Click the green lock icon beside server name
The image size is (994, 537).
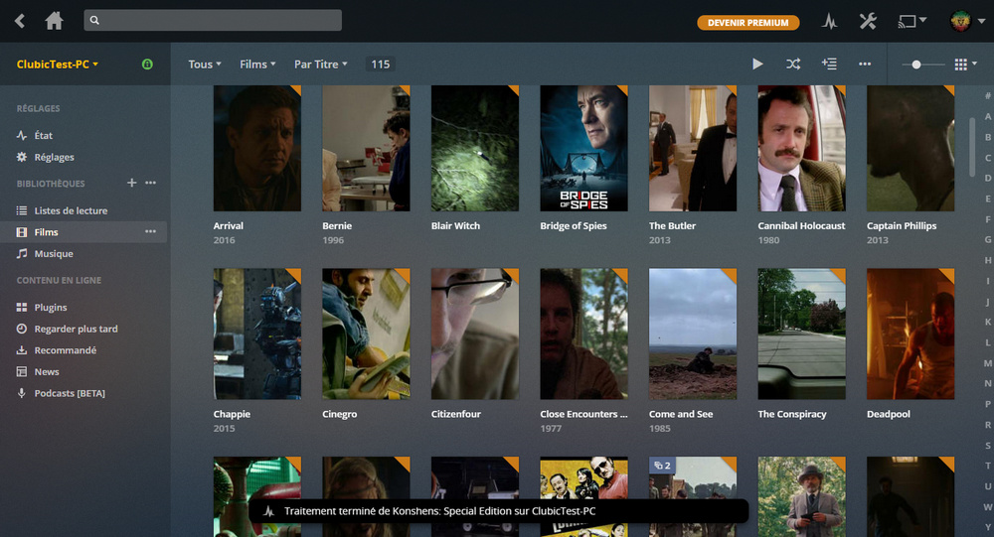(147, 65)
